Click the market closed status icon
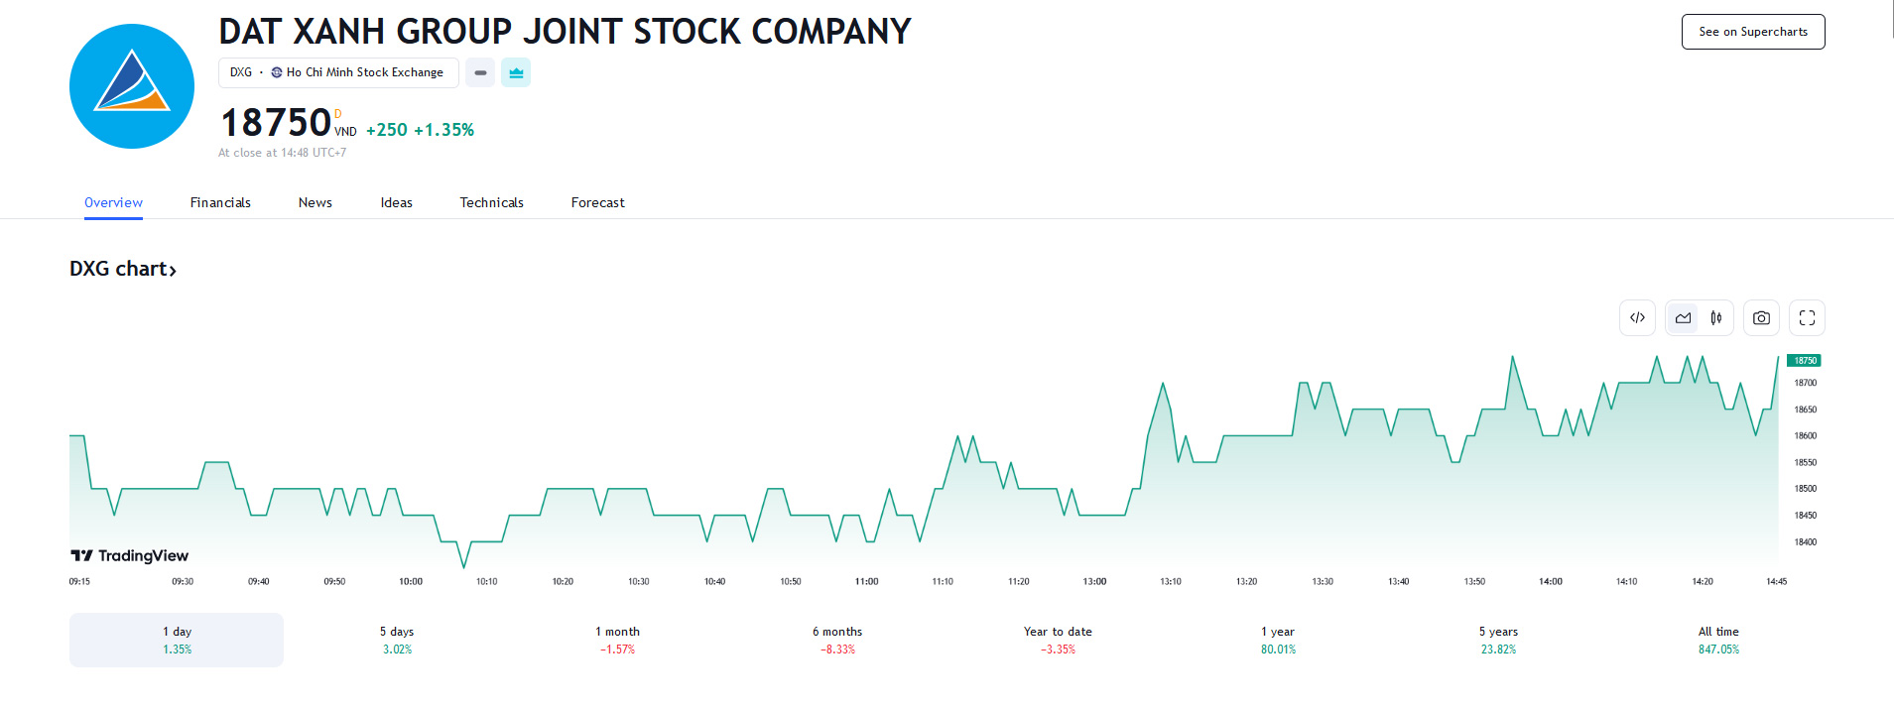This screenshot has width=1894, height=709. click(x=480, y=72)
